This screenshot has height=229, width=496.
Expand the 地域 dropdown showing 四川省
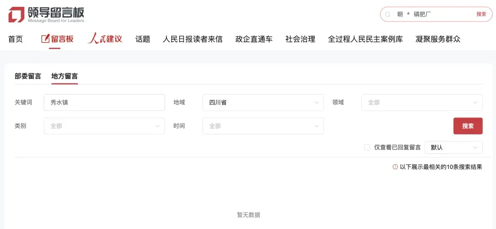pos(263,102)
